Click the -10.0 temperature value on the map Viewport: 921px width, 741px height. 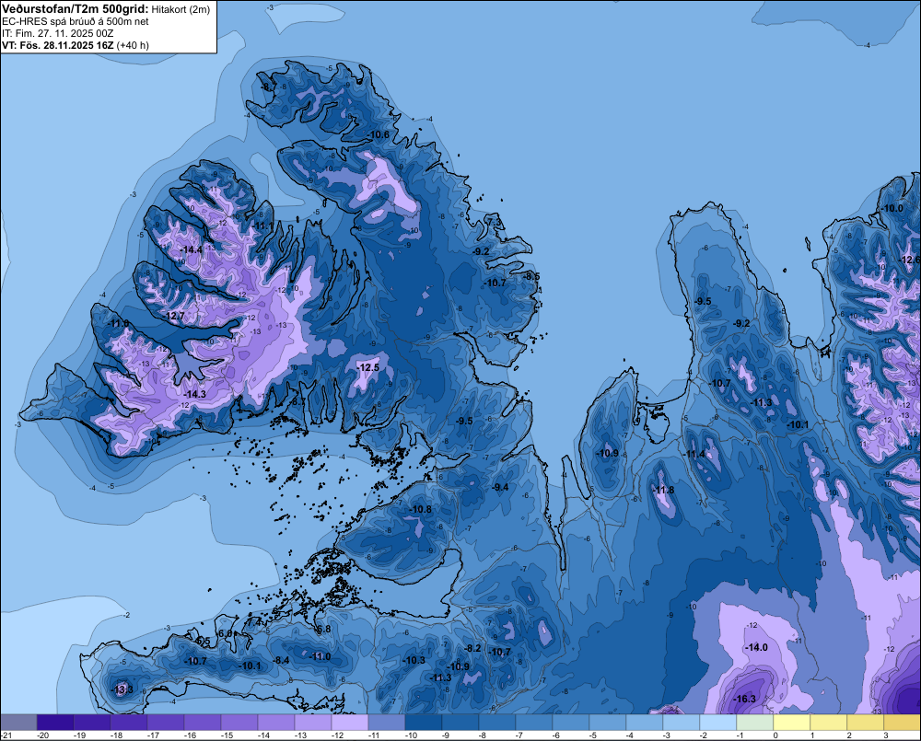[892, 208]
